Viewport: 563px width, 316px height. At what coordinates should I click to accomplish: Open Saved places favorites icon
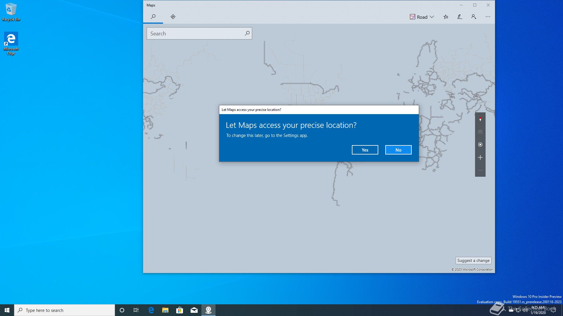446,17
